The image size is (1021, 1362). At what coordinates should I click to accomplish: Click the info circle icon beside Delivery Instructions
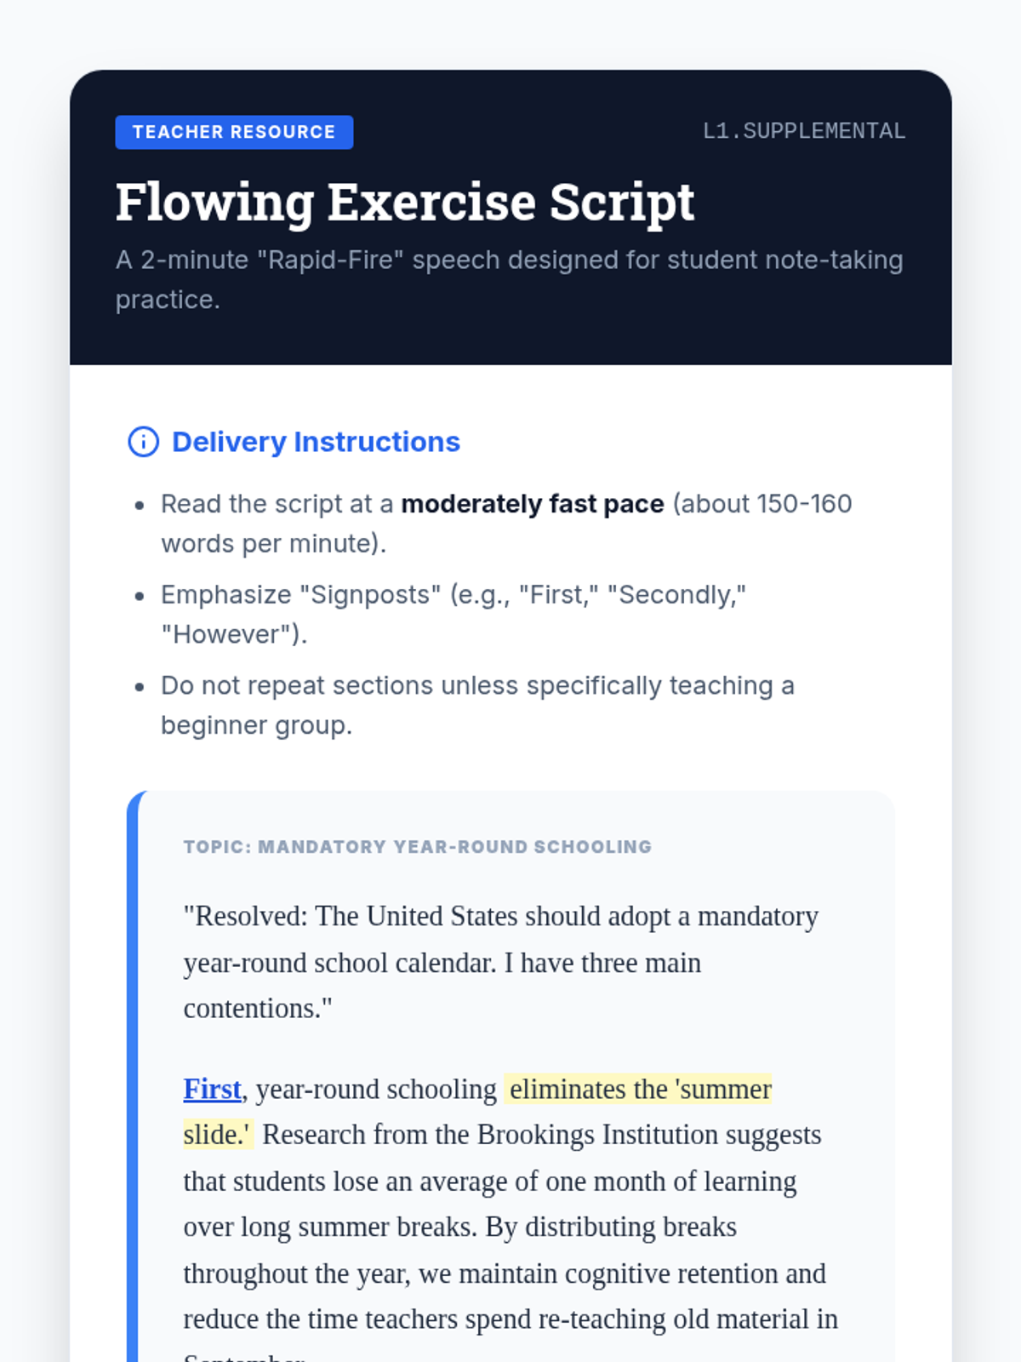pos(143,442)
